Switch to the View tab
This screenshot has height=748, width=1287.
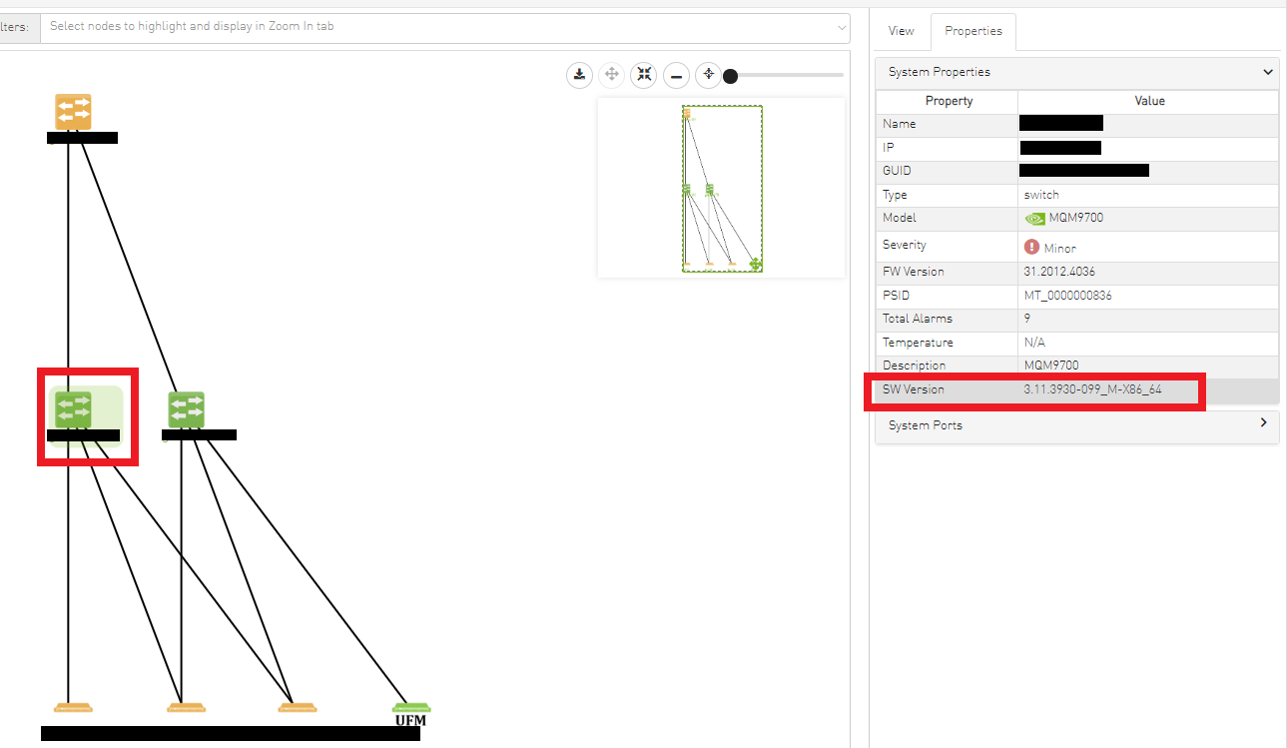(901, 31)
